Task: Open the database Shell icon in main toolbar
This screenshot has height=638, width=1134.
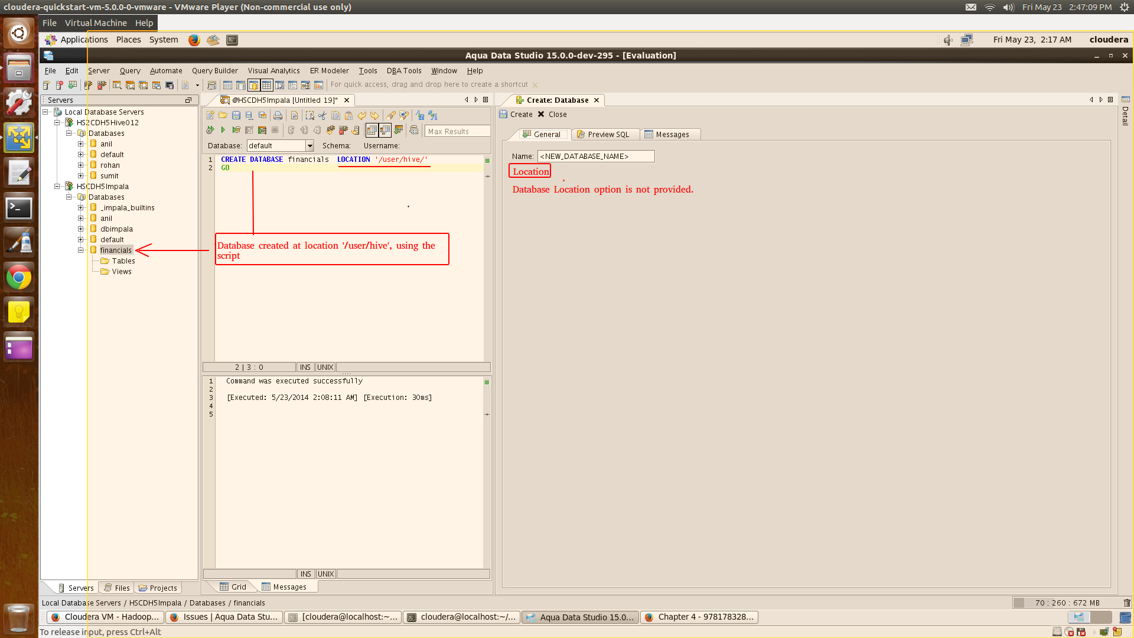Action: click(x=170, y=85)
